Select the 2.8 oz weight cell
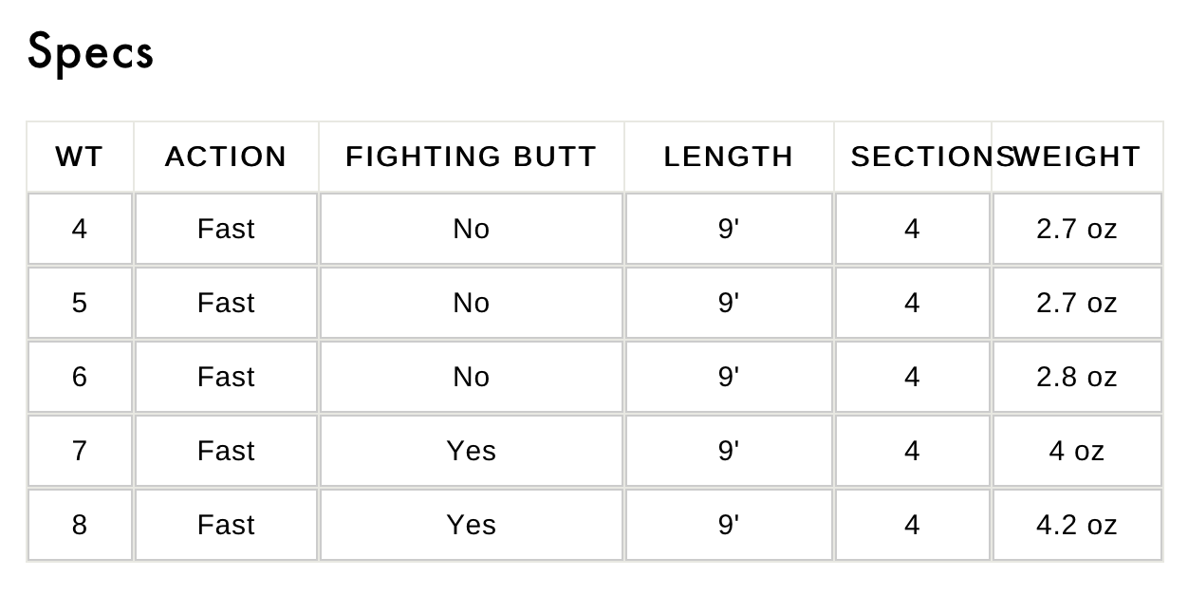The image size is (1188, 613). pos(1077,377)
